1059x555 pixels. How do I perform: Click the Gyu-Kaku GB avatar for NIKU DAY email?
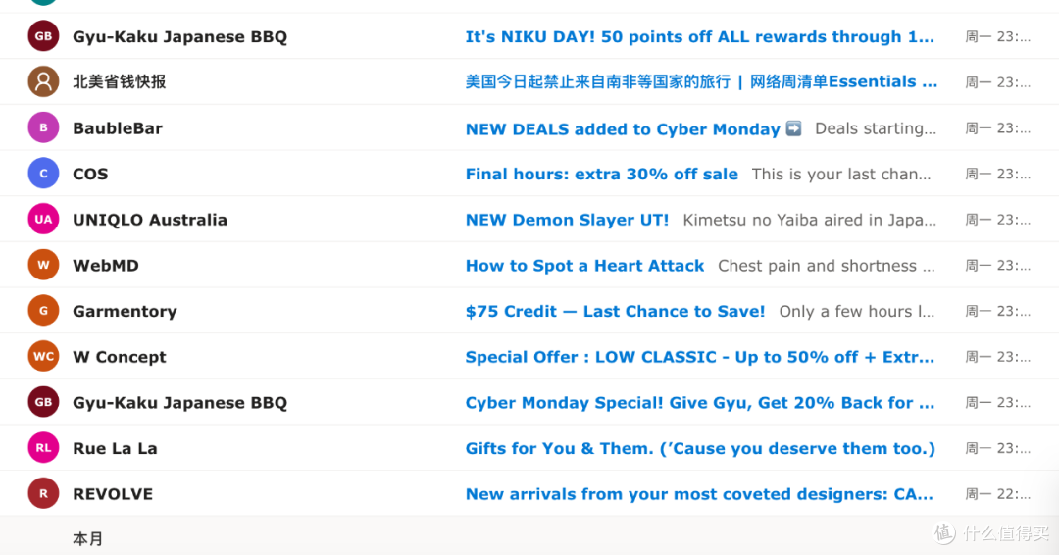click(43, 37)
